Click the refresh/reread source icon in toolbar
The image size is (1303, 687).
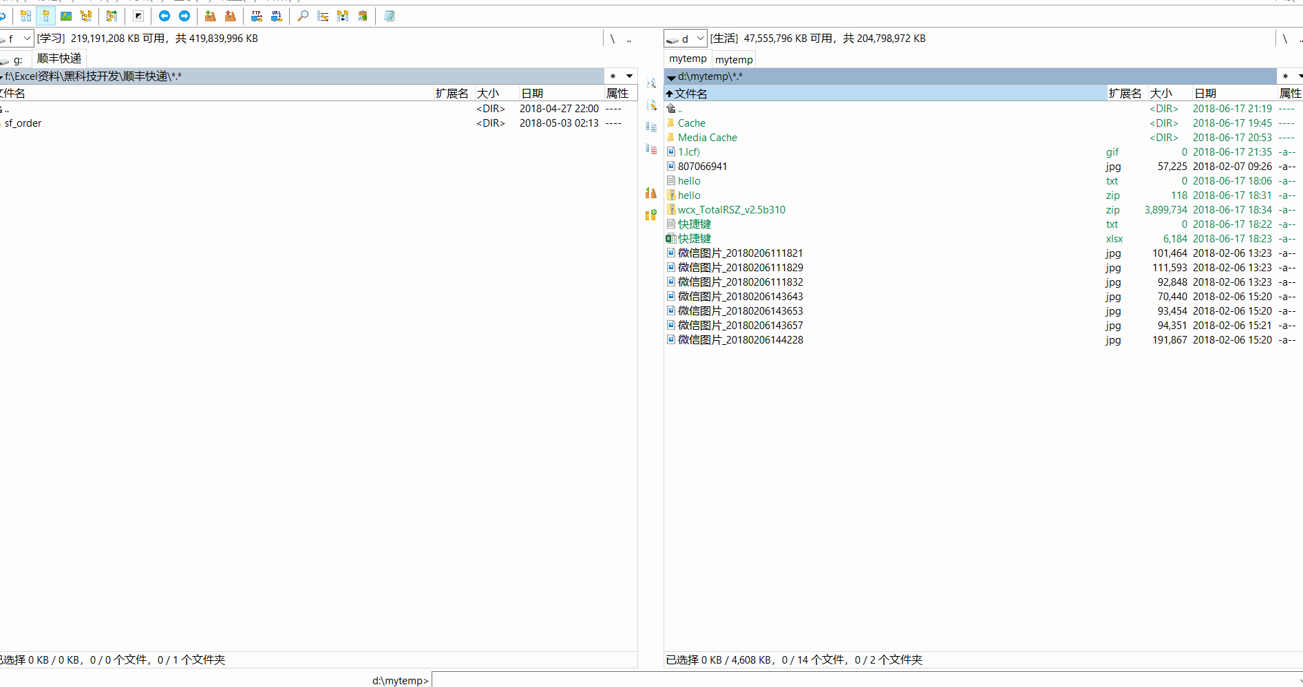click(x=2, y=16)
